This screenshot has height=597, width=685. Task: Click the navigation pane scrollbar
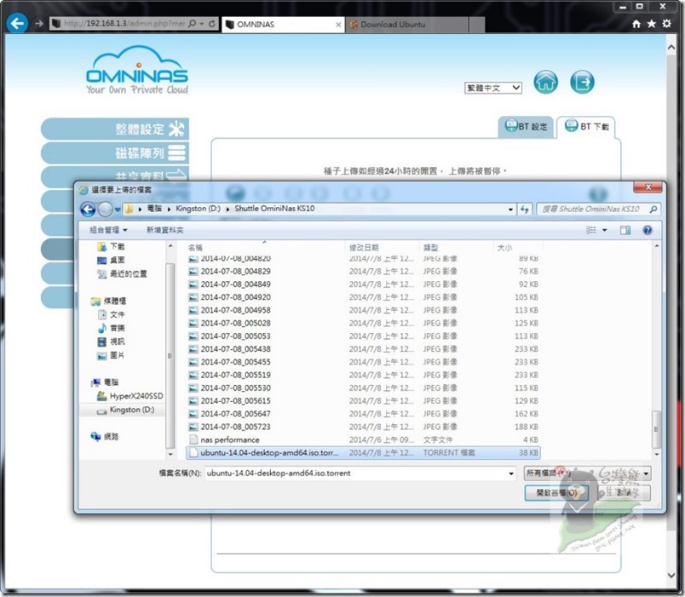(170, 355)
